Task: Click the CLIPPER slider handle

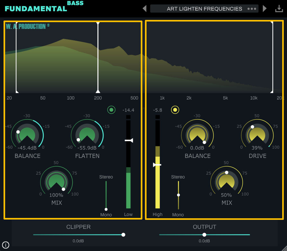Action: [x=123, y=235]
